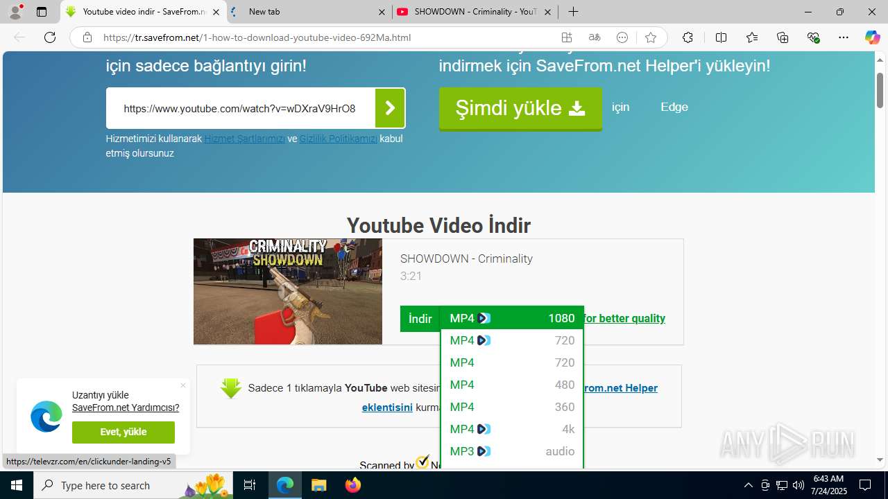Click the browser profile avatar icon
This screenshot has width=888, height=499.
(x=15, y=12)
